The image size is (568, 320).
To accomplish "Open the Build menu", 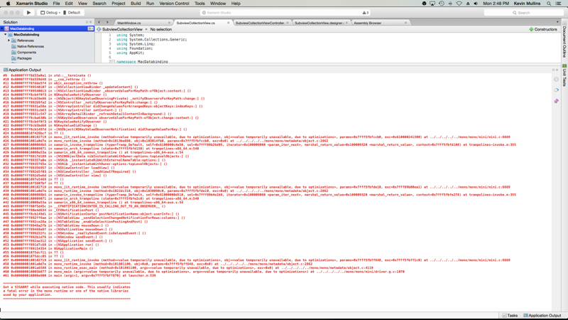I will pos(136,4).
